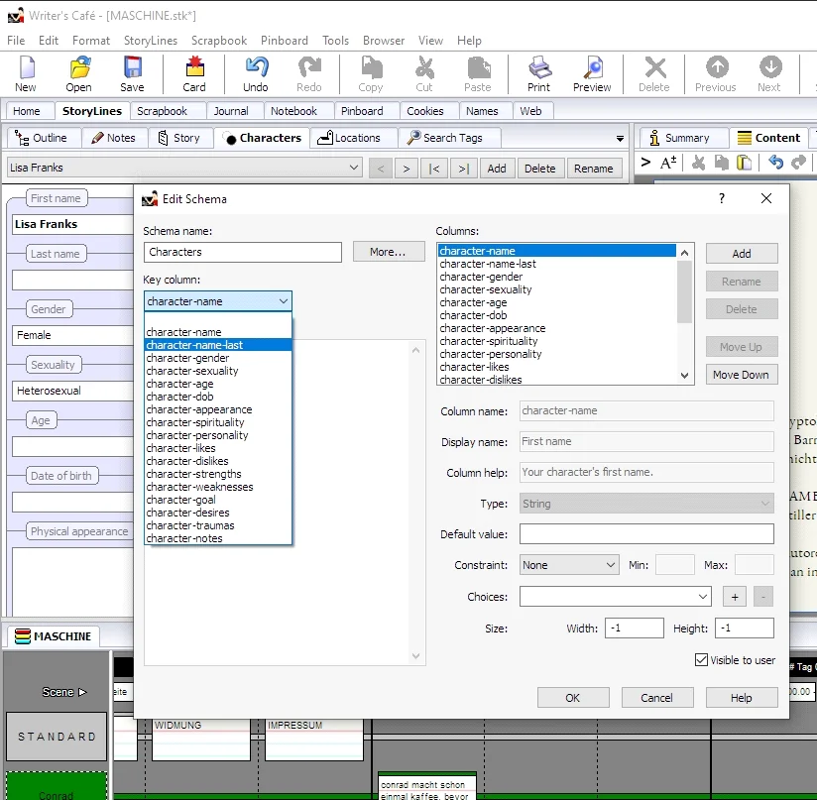Image resolution: width=817 pixels, height=800 pixels.
Task: Click the Move Down button
Action: coord(742,375)
